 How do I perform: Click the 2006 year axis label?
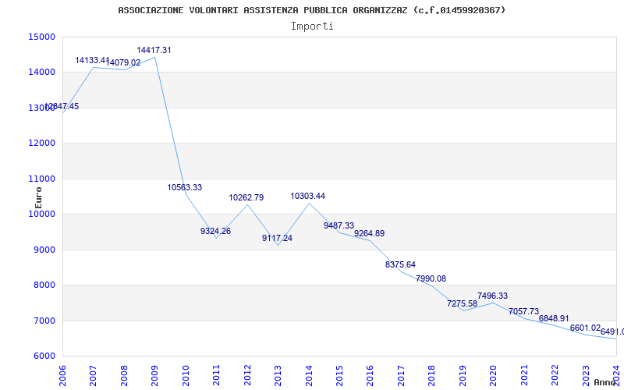tap(62, 374)
